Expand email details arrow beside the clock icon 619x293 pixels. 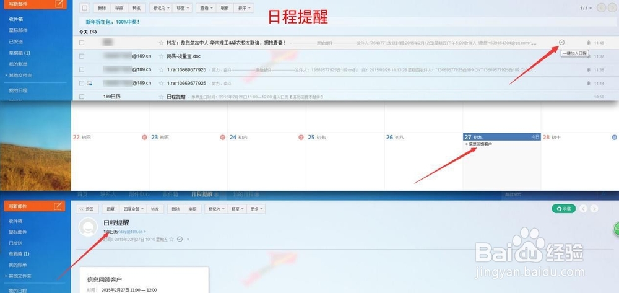pyautogui.click(x=188, y=239)
